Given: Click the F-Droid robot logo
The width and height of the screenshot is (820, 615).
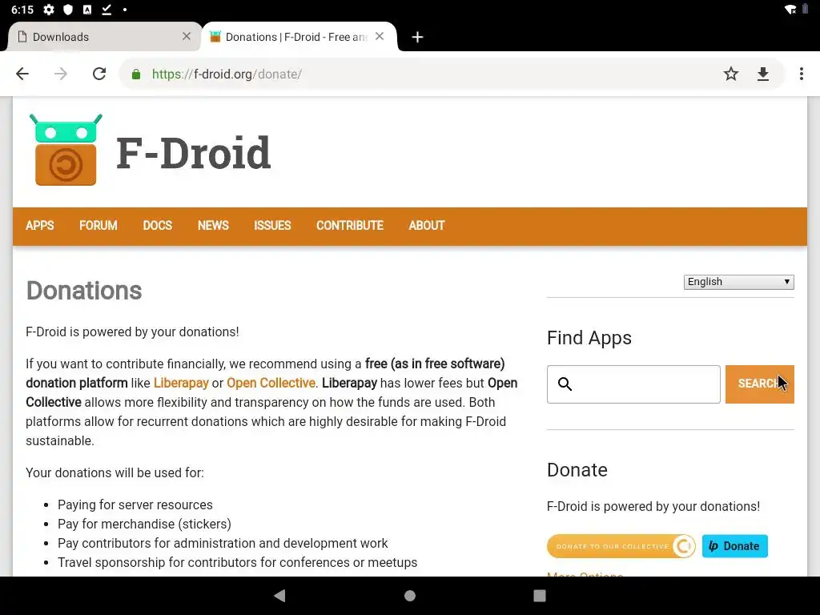Looking at the screenshot, I should pos(66,150).
